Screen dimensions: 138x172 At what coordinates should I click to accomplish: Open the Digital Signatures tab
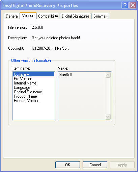(x=76, y=16)
